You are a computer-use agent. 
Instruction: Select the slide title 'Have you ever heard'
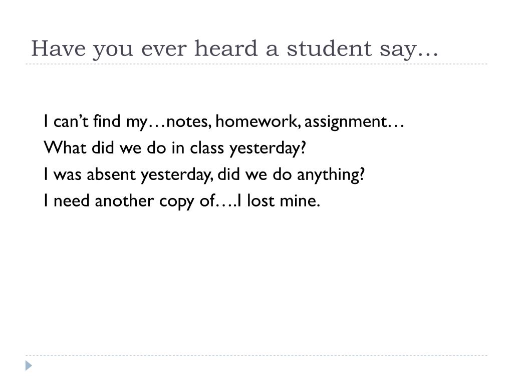234,49
